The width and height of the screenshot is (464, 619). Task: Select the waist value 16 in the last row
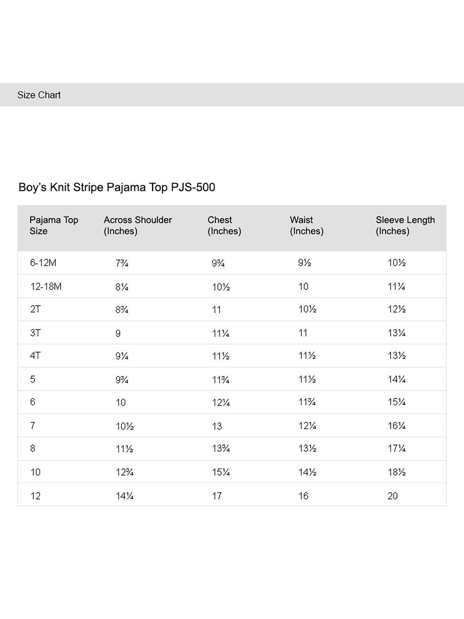304,496
